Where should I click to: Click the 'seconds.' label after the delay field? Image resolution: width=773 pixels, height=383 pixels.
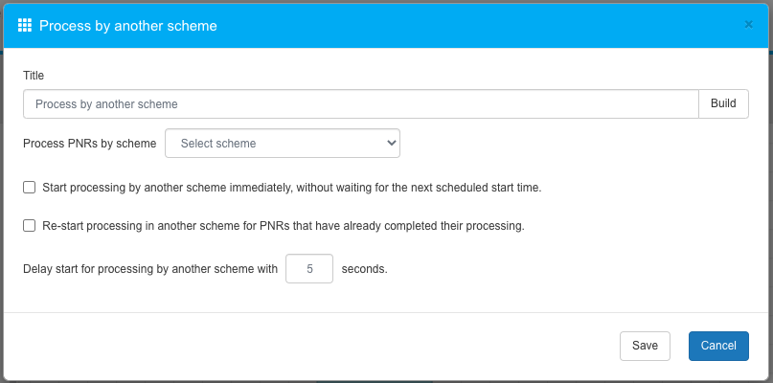tap(365, 269)
